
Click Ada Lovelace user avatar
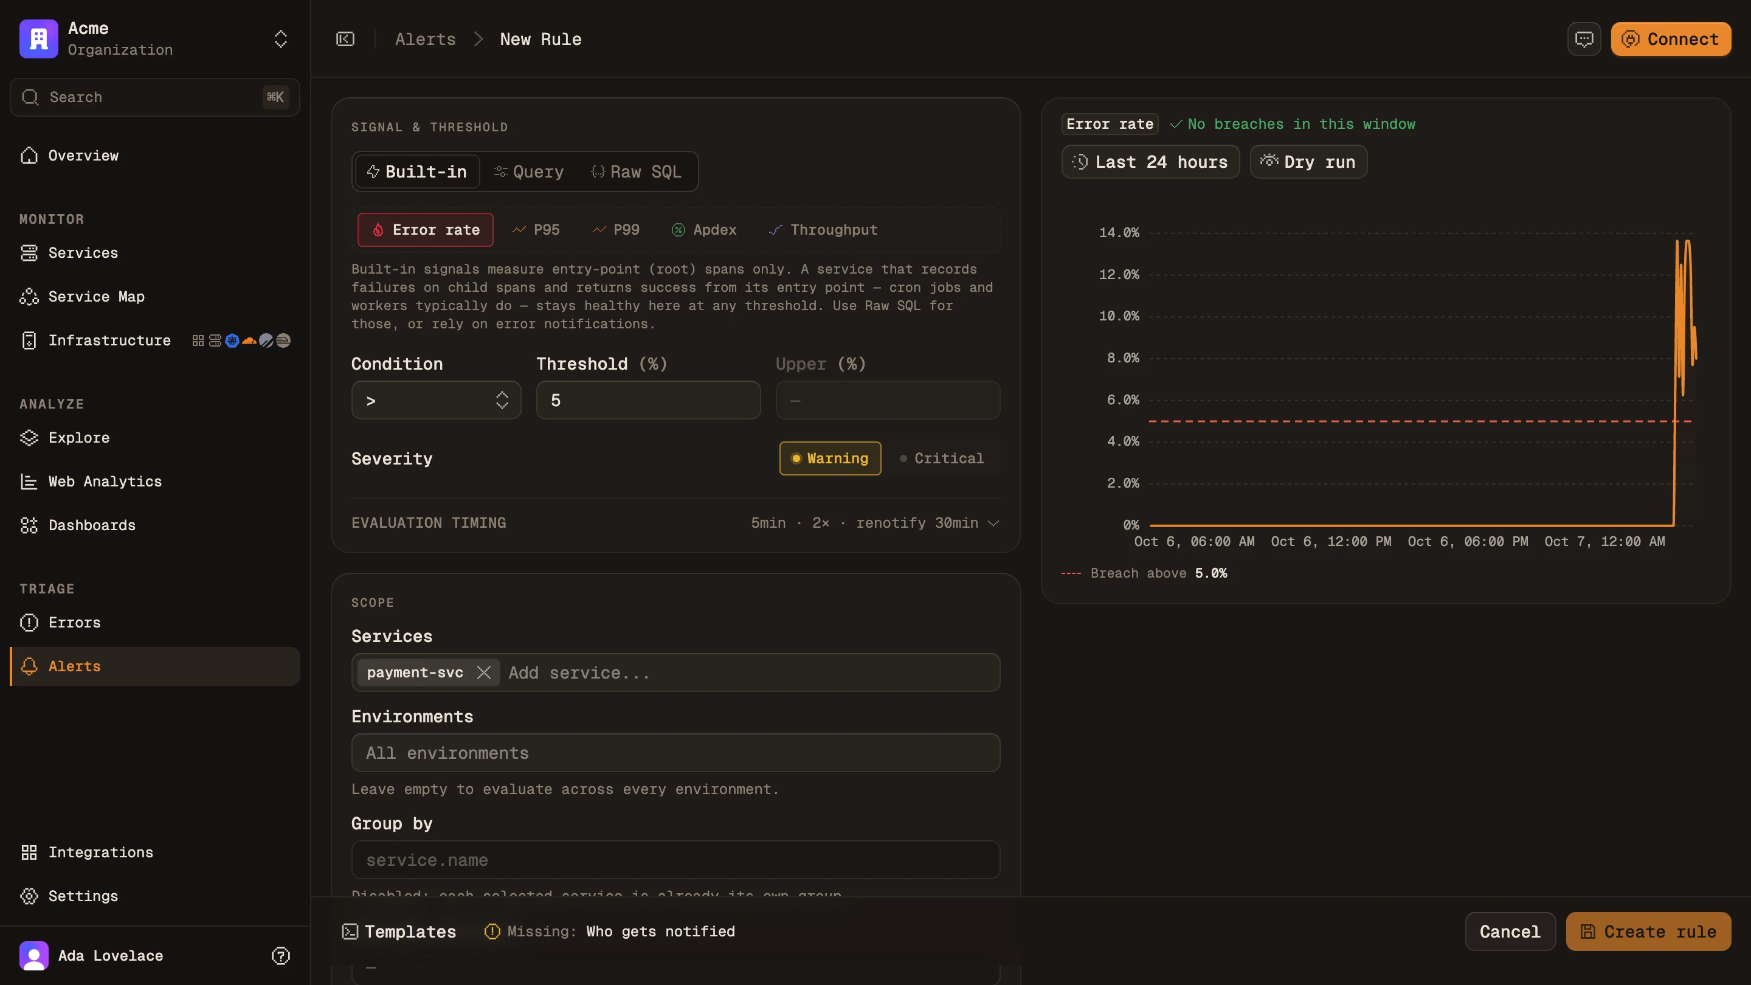pyautogui.click(x=34, y=956)
